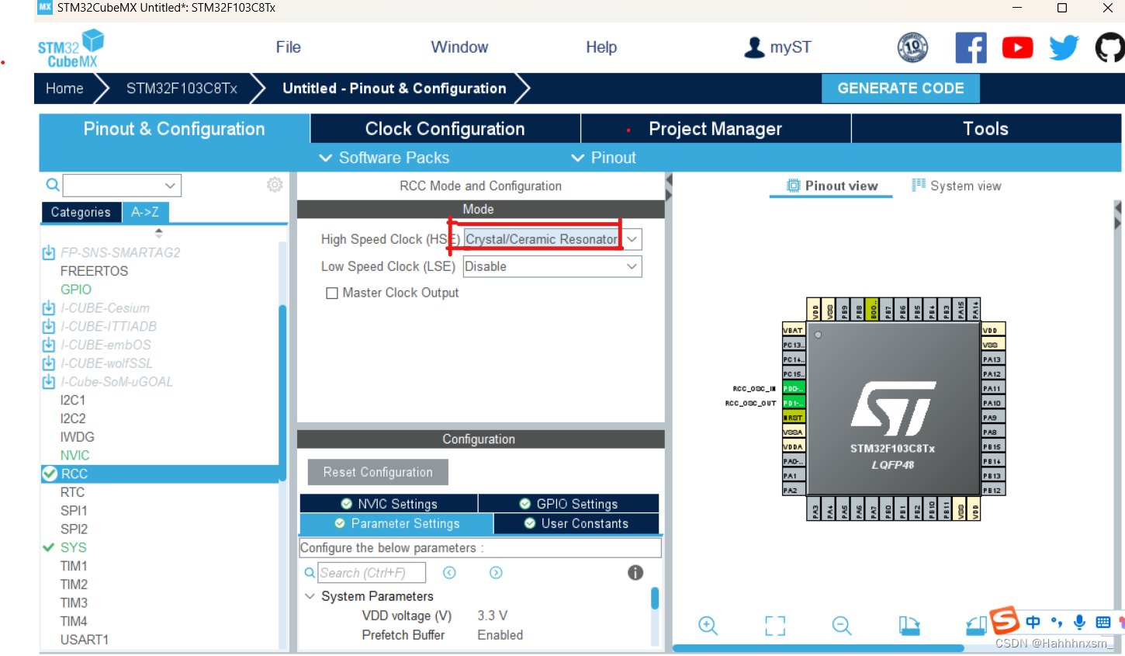Open the Low Speed Clock LSE dropdown

[632, 266]
